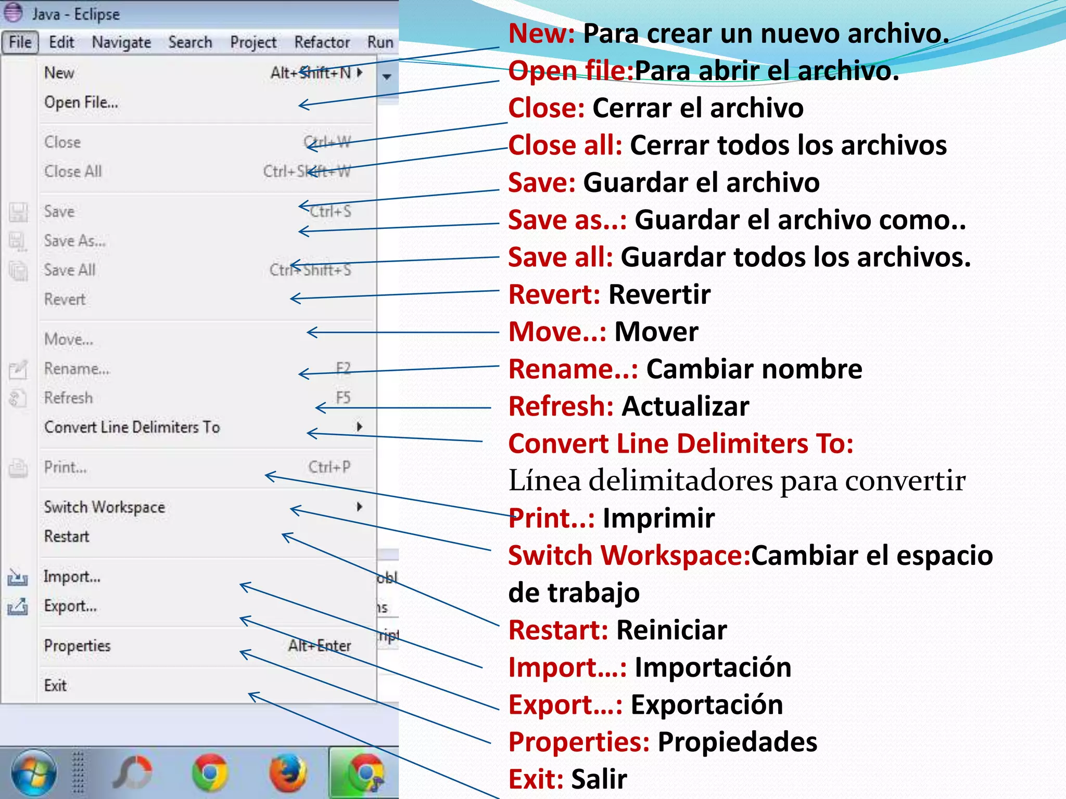Select the Move... menu entry

207,339
